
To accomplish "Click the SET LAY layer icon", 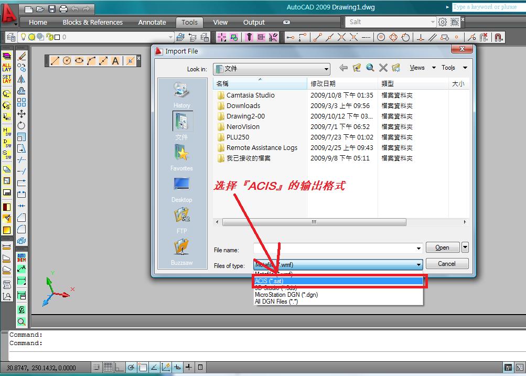I will click(x=7, y=79).
